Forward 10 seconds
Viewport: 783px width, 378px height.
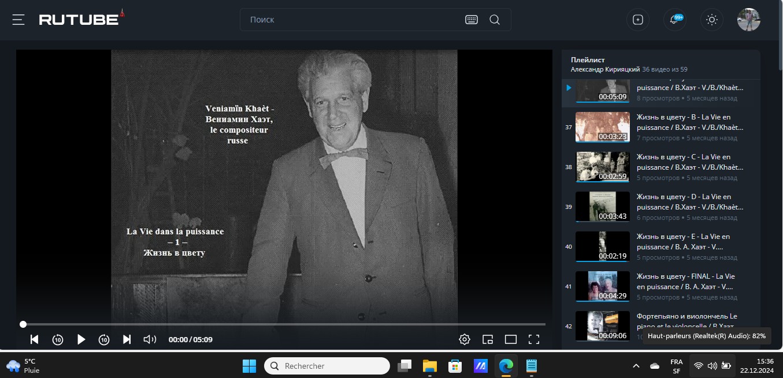point(104,339)
